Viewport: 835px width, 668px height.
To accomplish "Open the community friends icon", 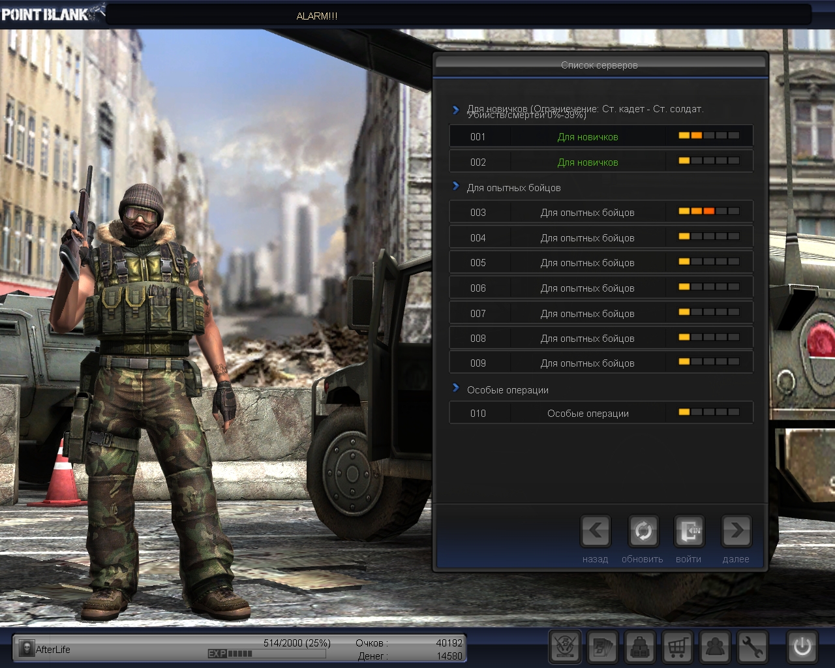I will point(715,647).
